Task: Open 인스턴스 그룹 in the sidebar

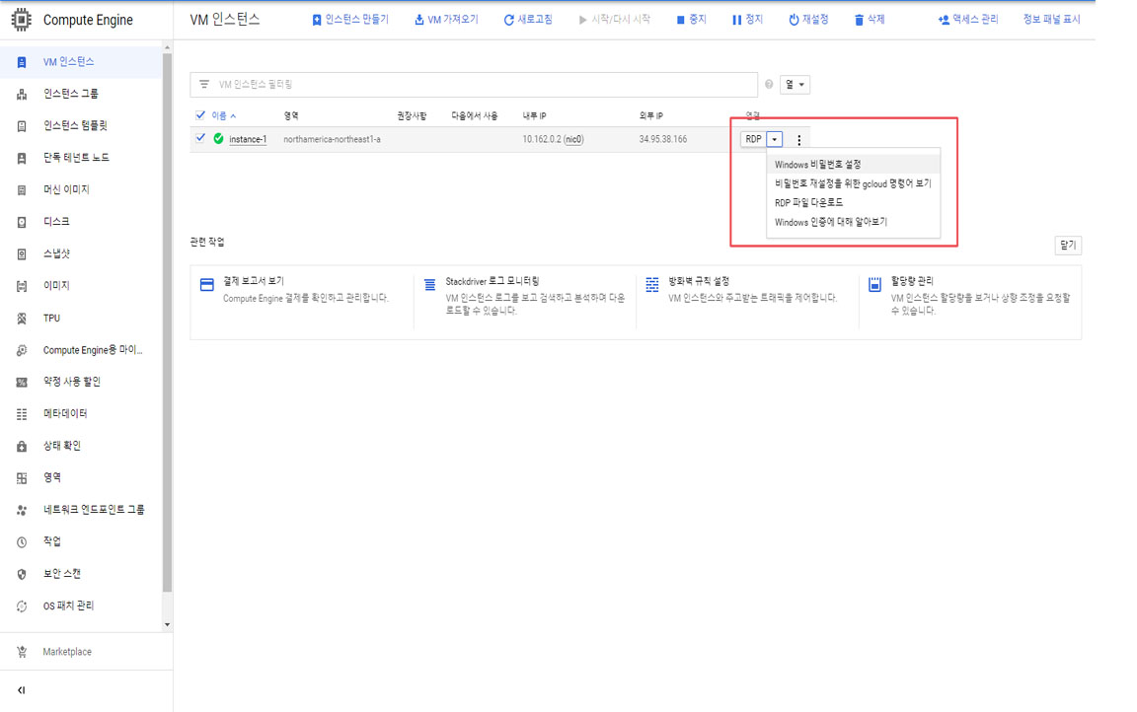Action: point(81,94)
